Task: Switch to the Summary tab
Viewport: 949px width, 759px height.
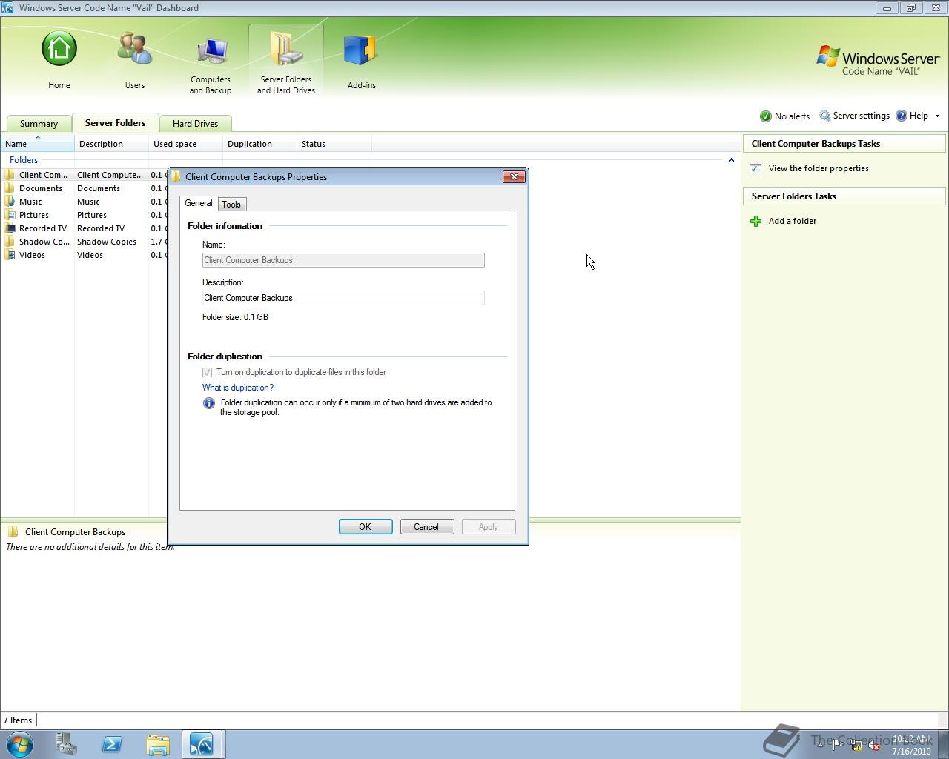Action: [x=39, y=124]
